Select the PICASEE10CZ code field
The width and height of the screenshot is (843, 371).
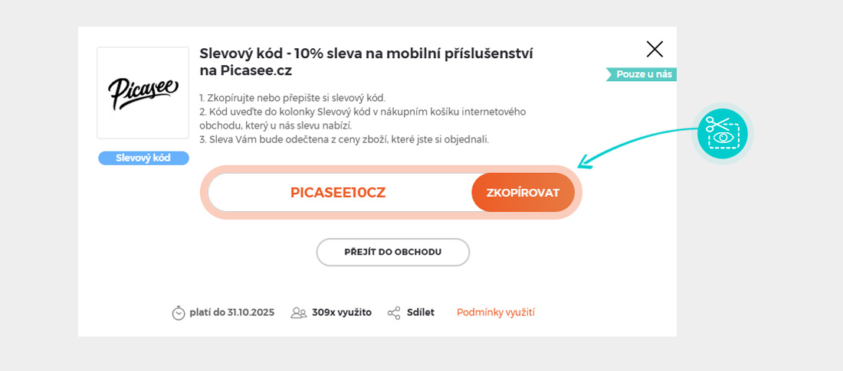coord(338,193)
